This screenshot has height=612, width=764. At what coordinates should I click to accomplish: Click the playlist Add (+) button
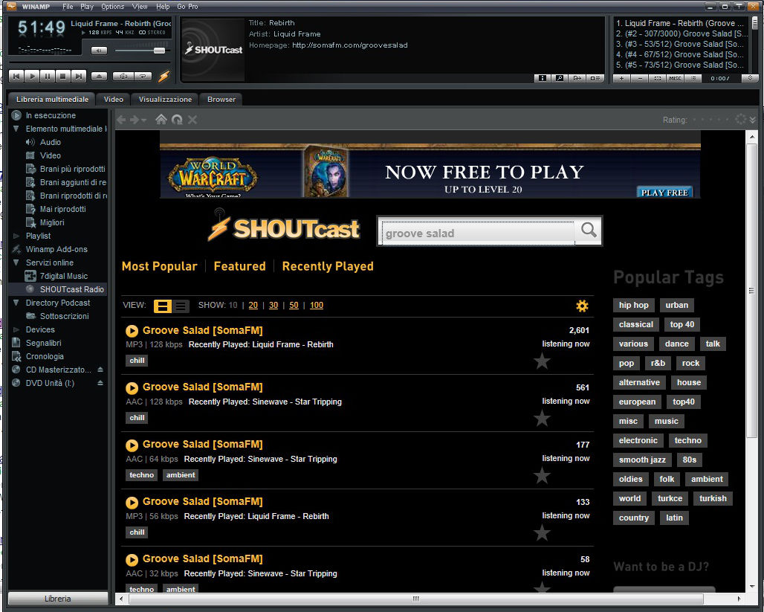click(x=621, y=78)
